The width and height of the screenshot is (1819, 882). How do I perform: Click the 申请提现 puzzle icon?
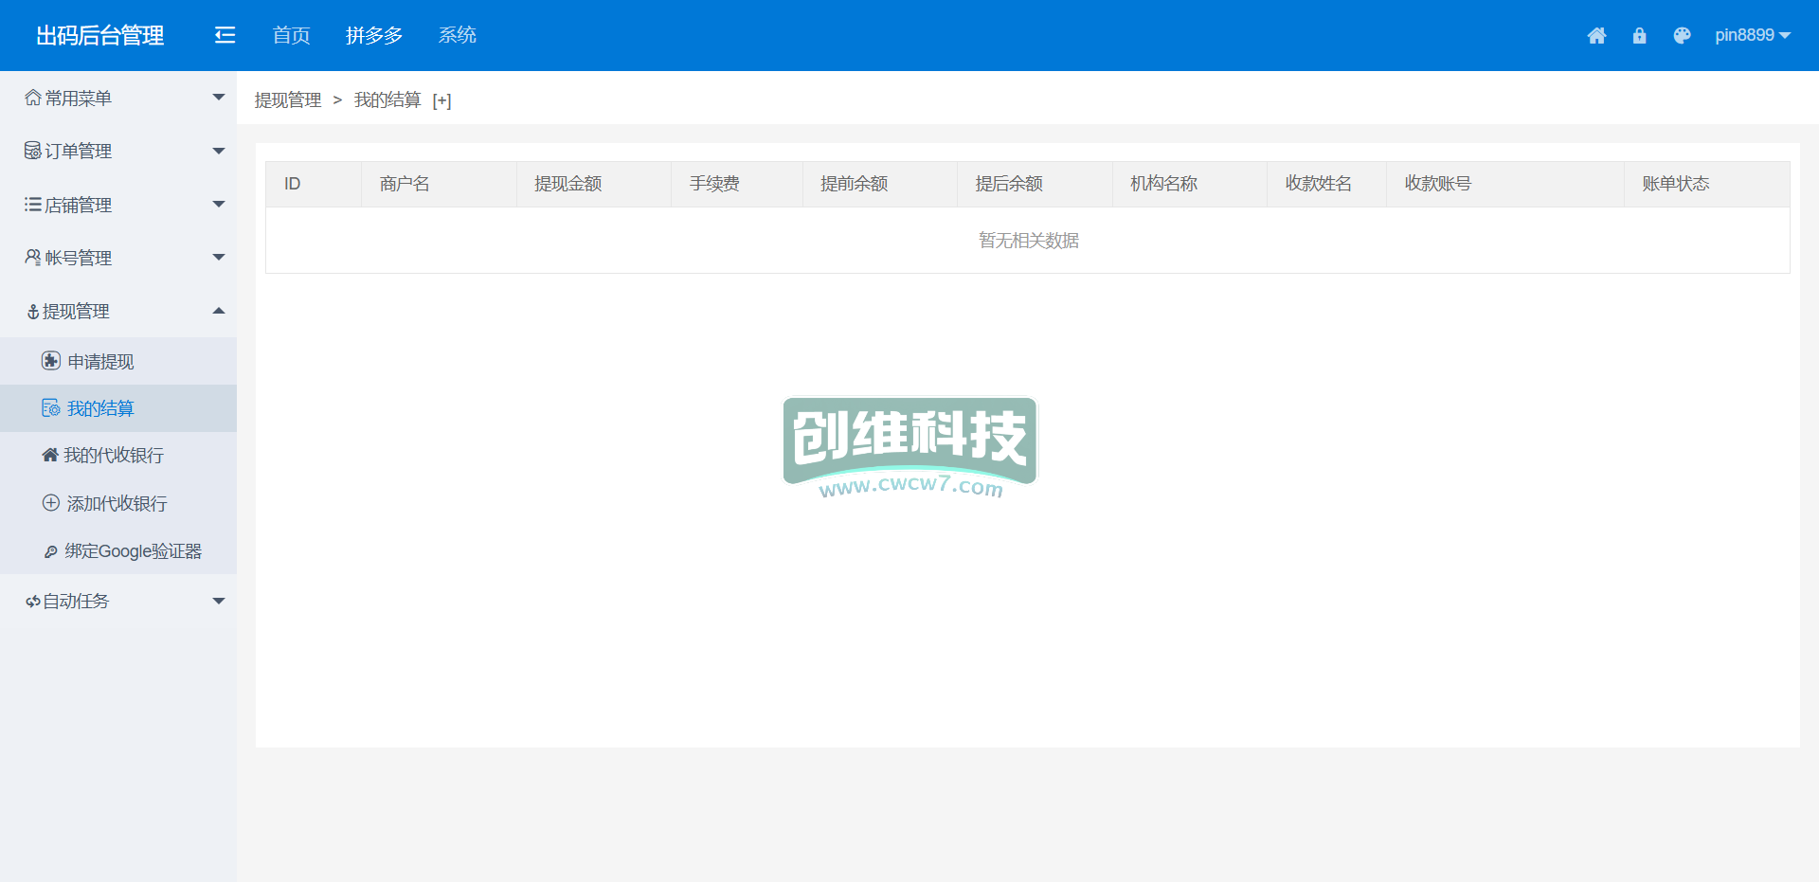pyautogui.click(x=51, y=361)
